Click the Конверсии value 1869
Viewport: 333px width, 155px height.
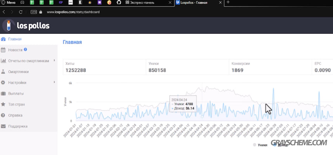coord(237,70)
